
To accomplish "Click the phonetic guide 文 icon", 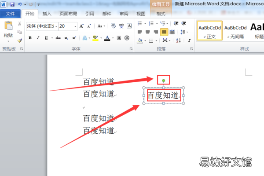I will coord(121,26).
